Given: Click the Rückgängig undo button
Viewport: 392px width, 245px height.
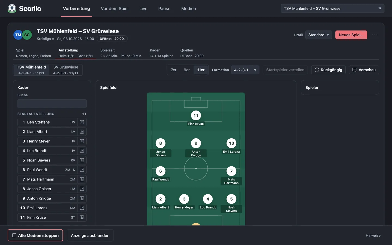Looking at the screenshot, I should [329, 70].
